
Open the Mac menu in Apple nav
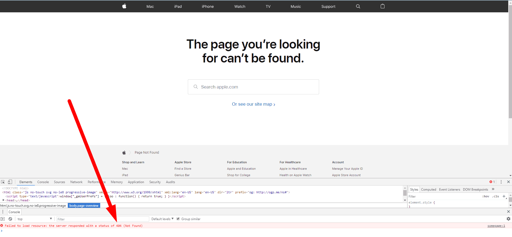[x=150, y=6]
